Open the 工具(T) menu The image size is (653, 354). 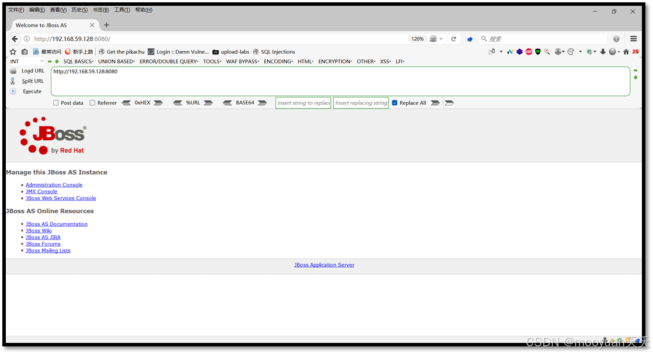click(x=122, y=10)
